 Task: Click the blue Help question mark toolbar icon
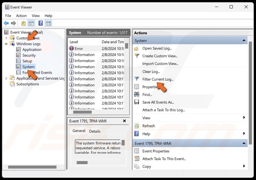click(x=41, y=23)
